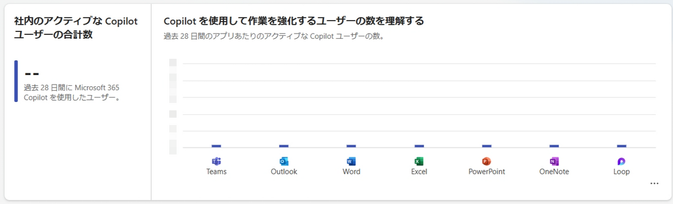Click the Loop app icon
The image size is (673, 204).
(x=621, y=161)
